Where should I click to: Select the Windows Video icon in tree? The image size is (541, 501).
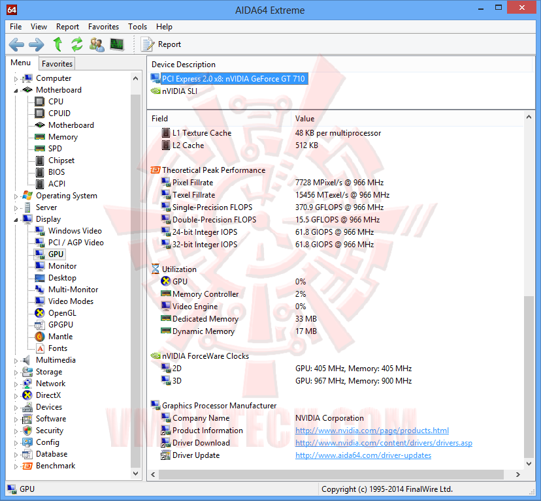[x=40, y=231]
